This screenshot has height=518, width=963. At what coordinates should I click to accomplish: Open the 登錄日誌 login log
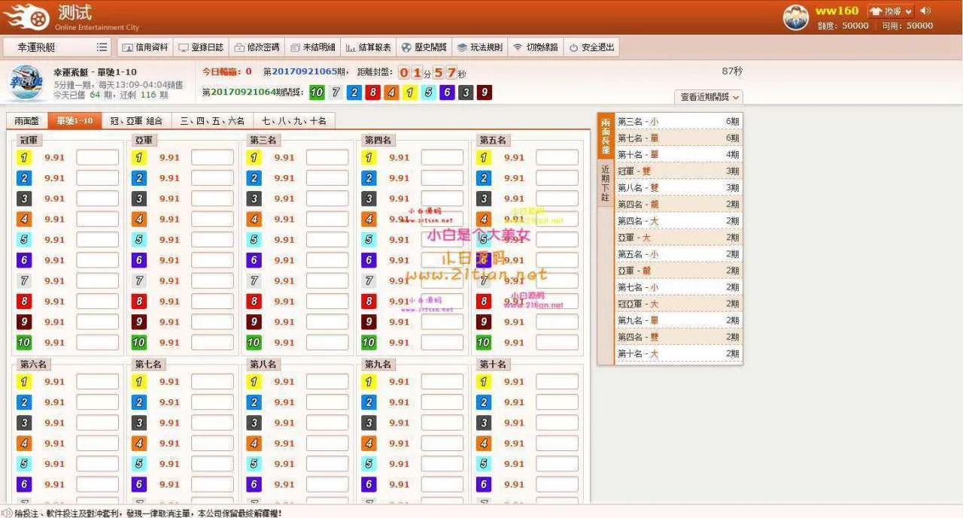[201, 47]
